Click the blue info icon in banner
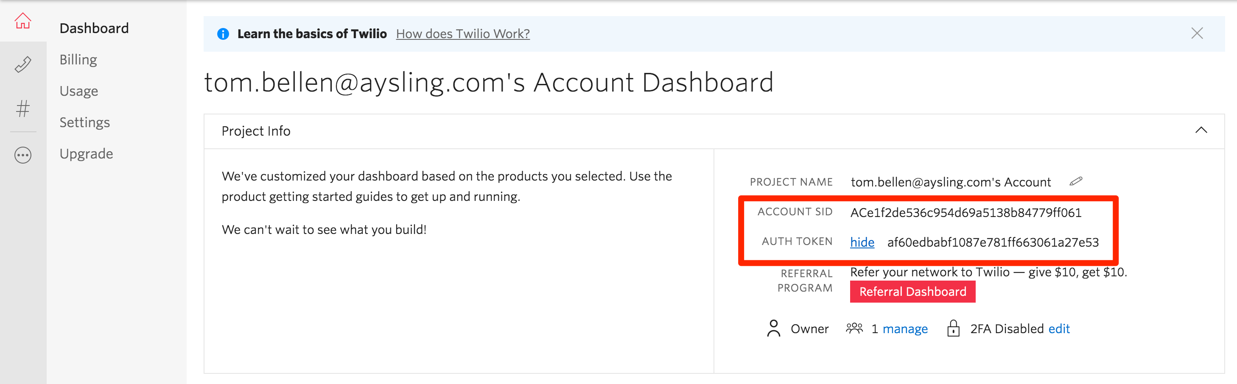Viewport: 1237px width, 384px height. point(223,33)
